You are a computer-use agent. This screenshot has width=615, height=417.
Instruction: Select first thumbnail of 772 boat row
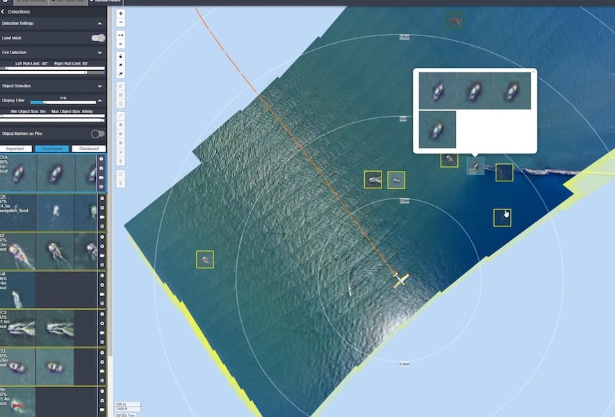(17, 367)
